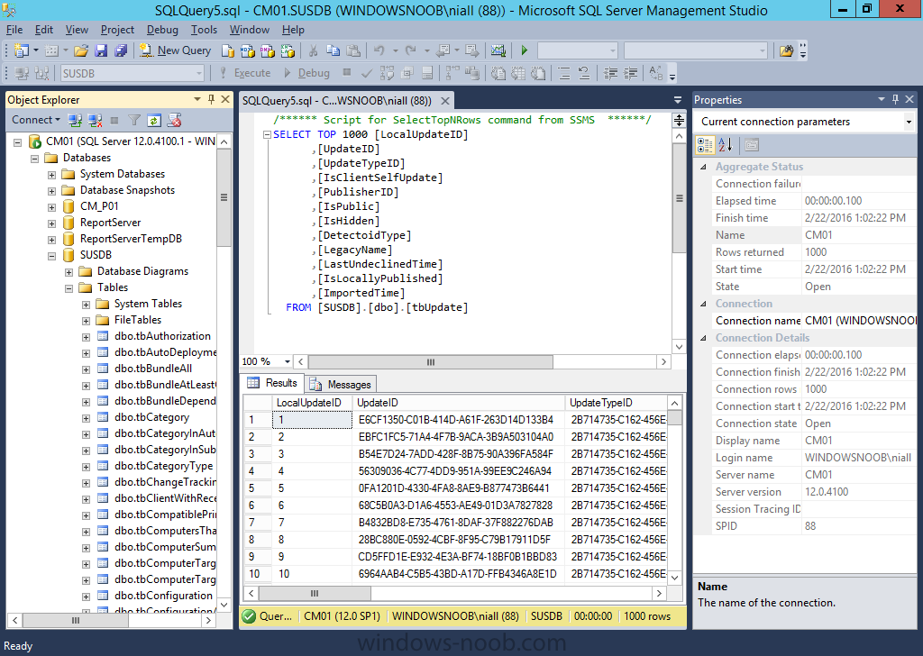Image resolution: width=923 pixels, height=656 pixels.
Task: Expand the dbo.tbCategory table node
Action: point(86,418)
